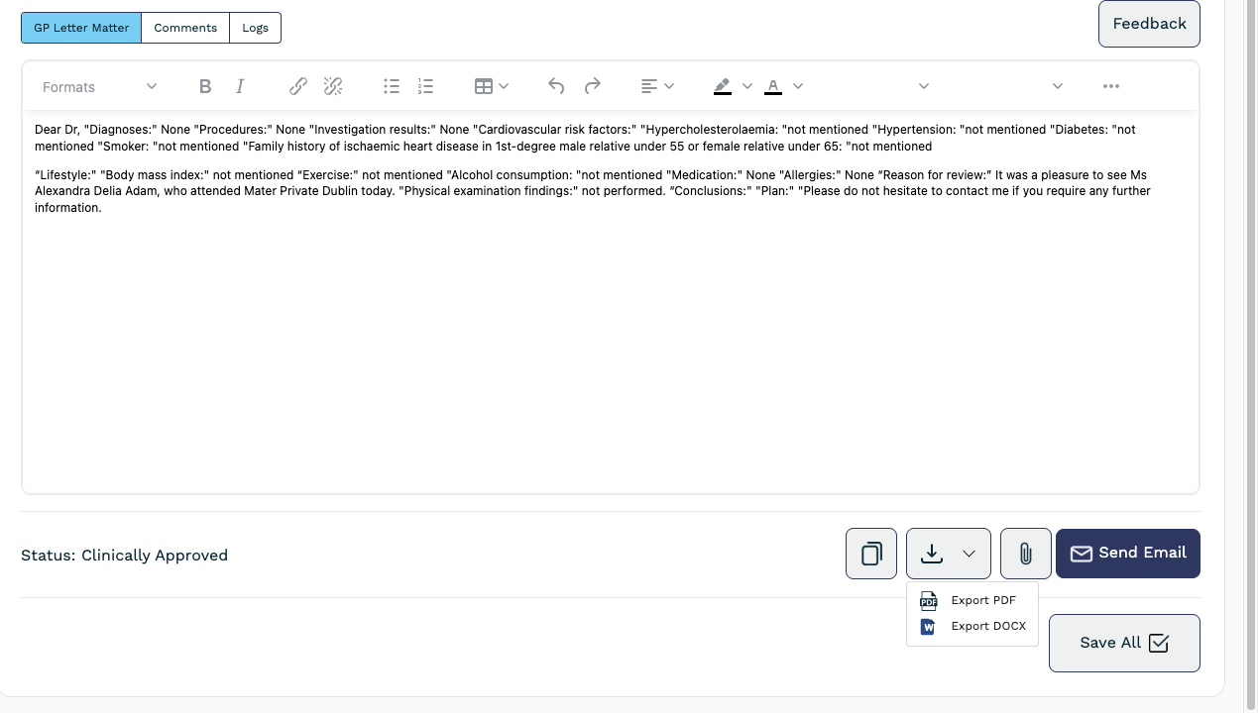The height and width of the screenshot is (713, 1258).
Task: Apply bullet list formatting
Action: (392, 87)
